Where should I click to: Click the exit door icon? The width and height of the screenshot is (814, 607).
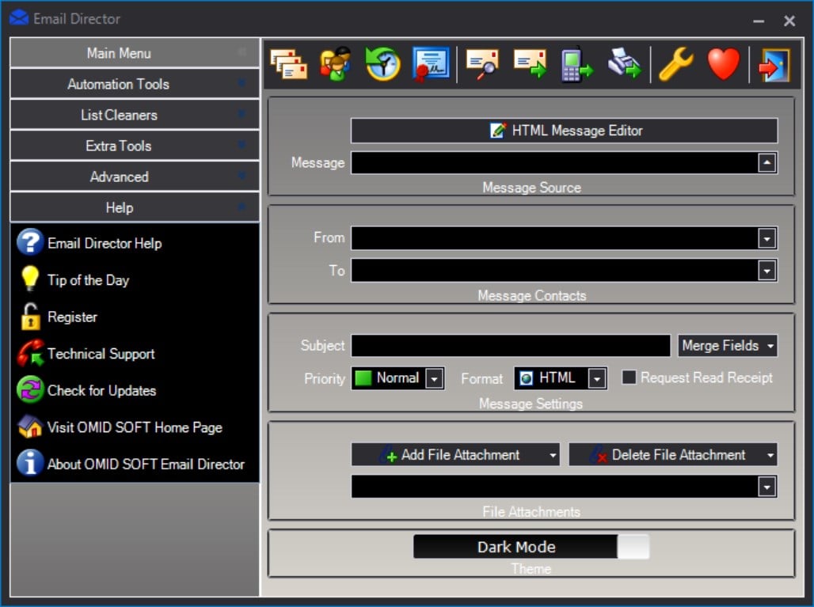(774, 65)
